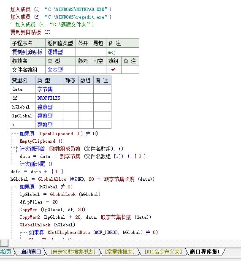Select the 逻辑型 return type cell
Screen dimensions: 241x261
pos(60,52)
